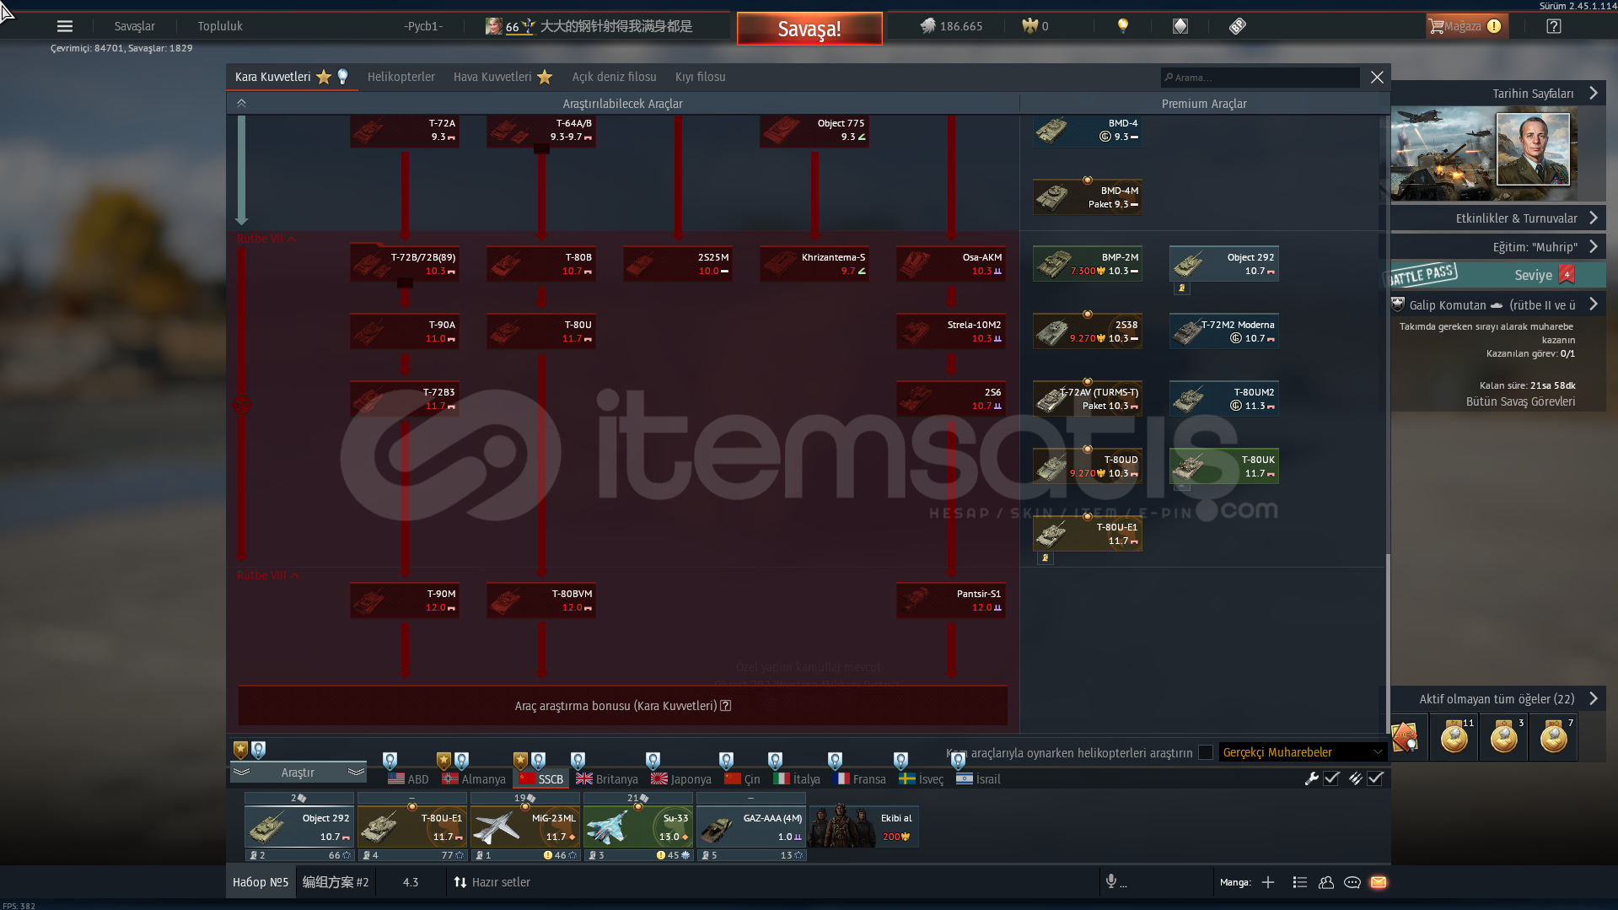Viewport: 1618px width, 910px height.
Task: Add squad member with plus icon
Action: click(x=1268, y=882)
